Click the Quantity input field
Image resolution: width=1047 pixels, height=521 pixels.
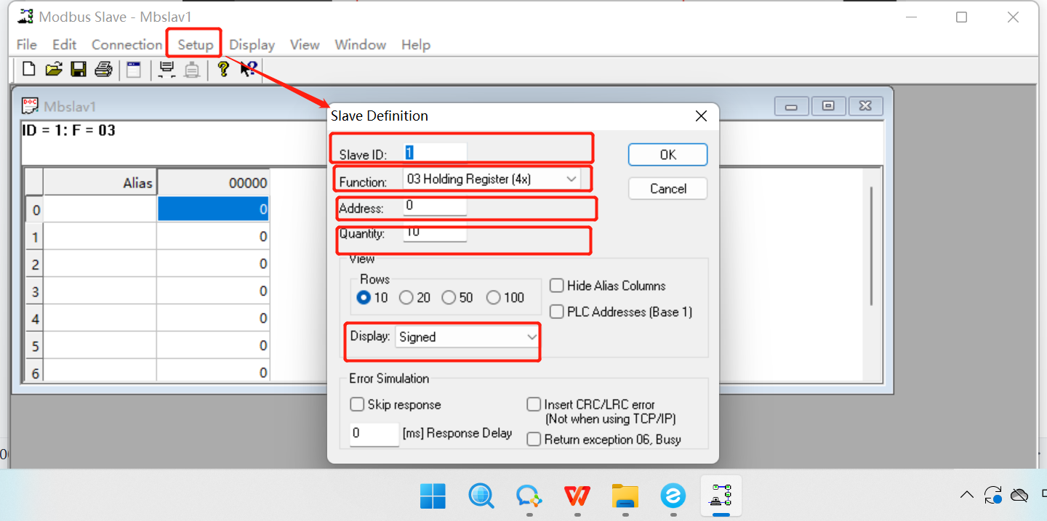click(x=434, y=233)
